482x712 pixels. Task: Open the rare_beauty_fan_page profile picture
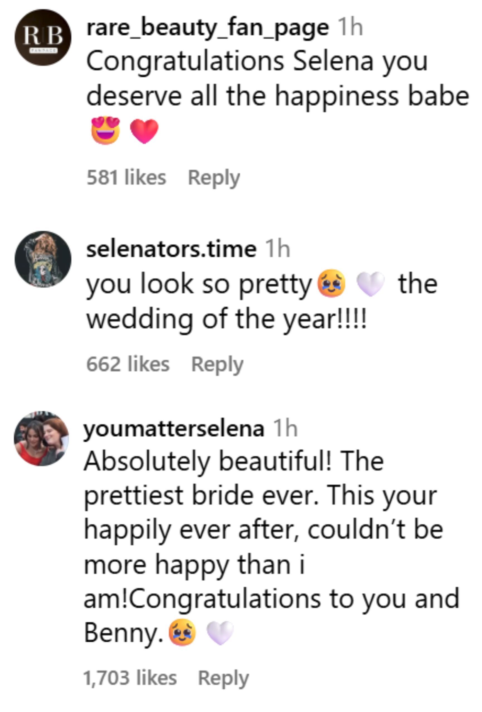click(43, 37)
